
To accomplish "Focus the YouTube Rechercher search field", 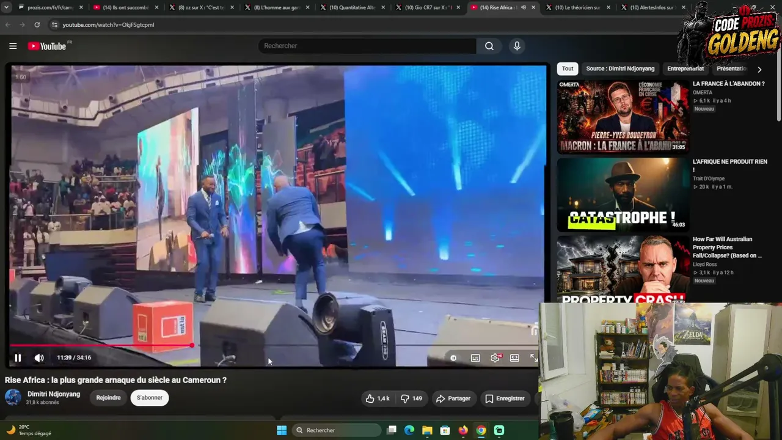I will 368,46.
